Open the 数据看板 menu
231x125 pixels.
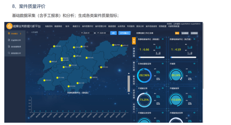(58, 26)
